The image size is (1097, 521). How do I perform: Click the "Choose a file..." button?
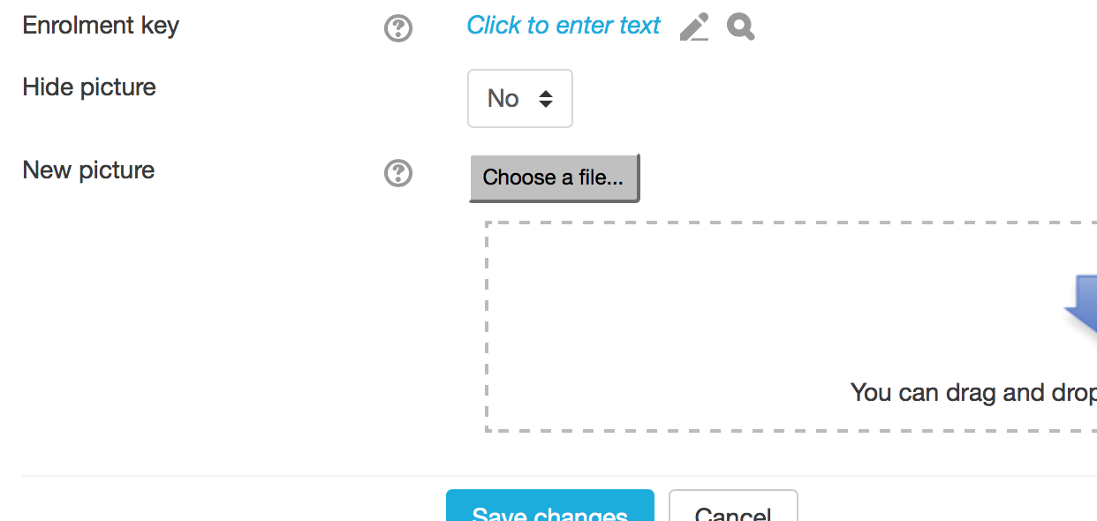(x=554, y=177)
